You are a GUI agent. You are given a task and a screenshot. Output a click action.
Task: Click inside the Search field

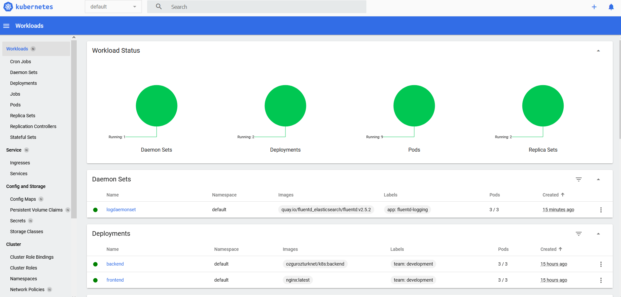(256, 7)
